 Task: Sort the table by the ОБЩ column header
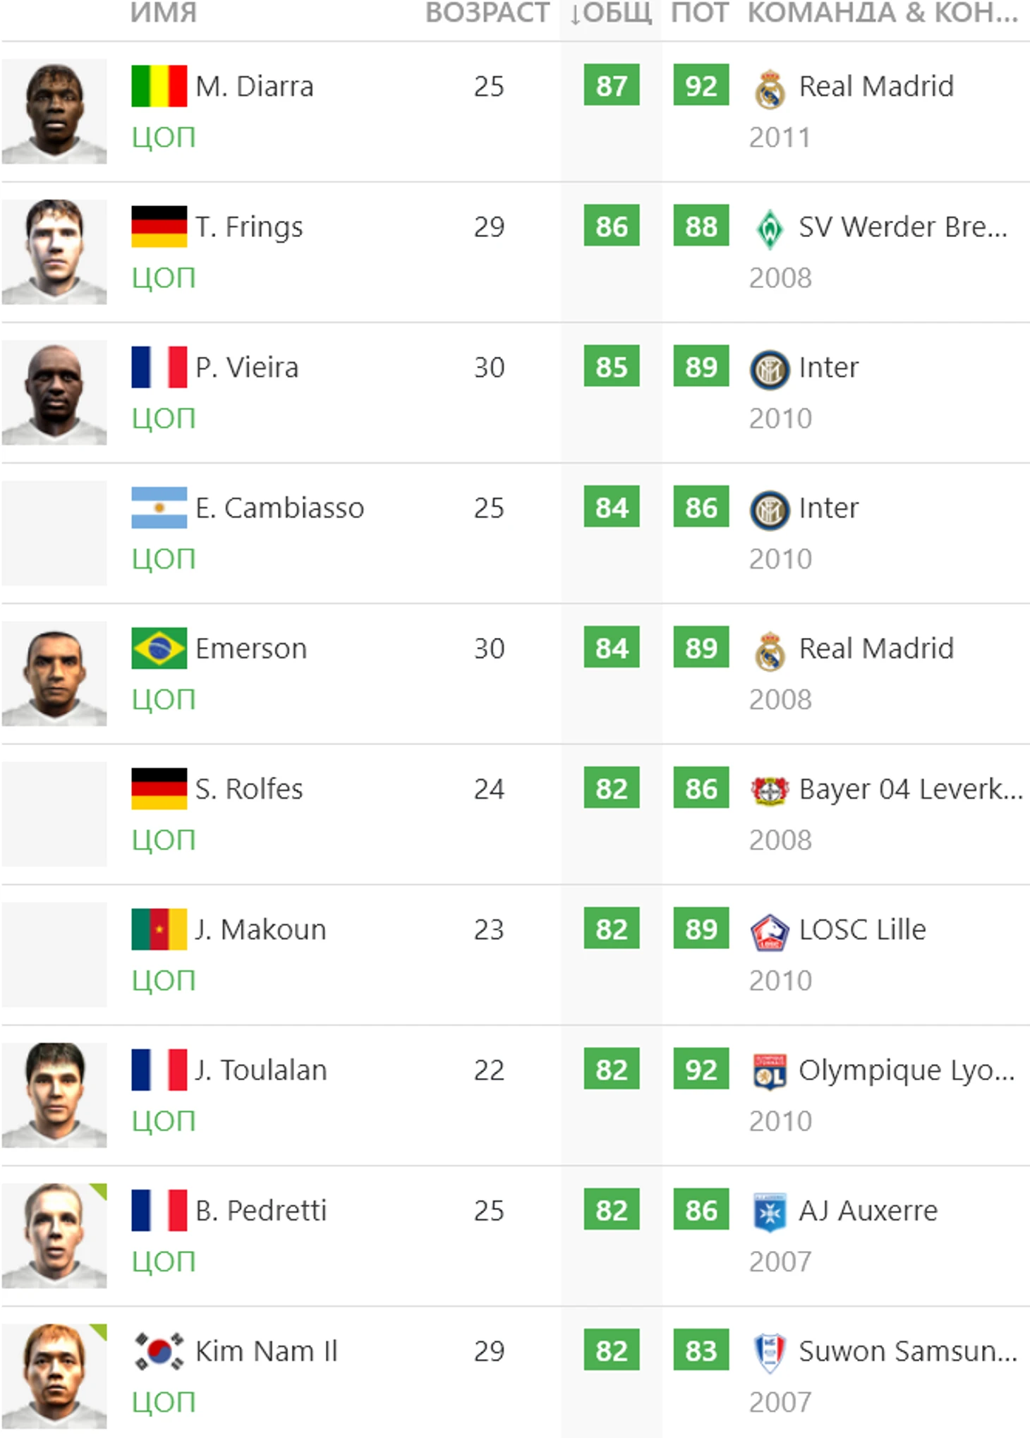point(611,13)
